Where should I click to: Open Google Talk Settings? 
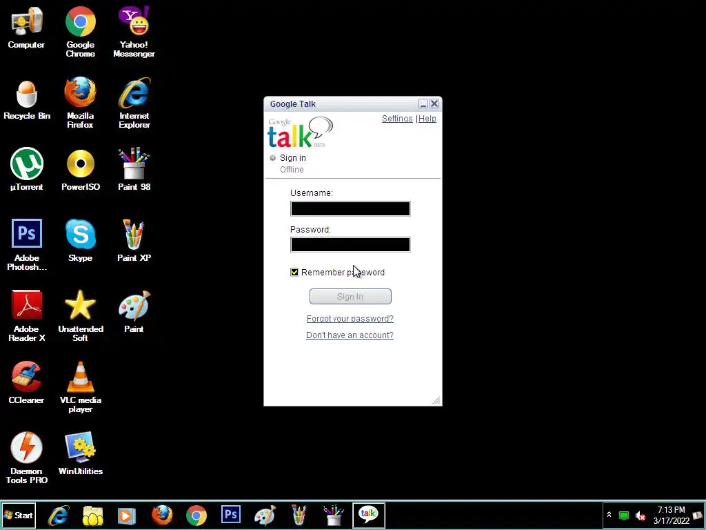pos(397,119)
